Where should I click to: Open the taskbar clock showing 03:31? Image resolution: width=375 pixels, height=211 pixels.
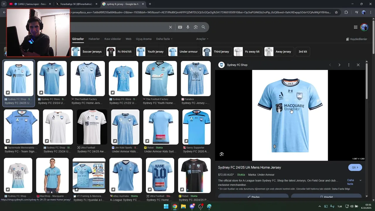coord(367,206)
